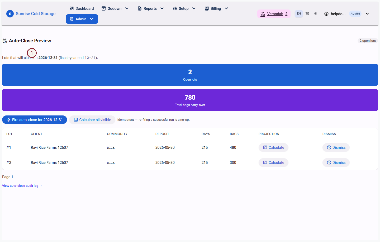The width and height of the screenshot is (380, 242).
Task: Expand the Reports dropdown chevron
Action: [162, 8]
